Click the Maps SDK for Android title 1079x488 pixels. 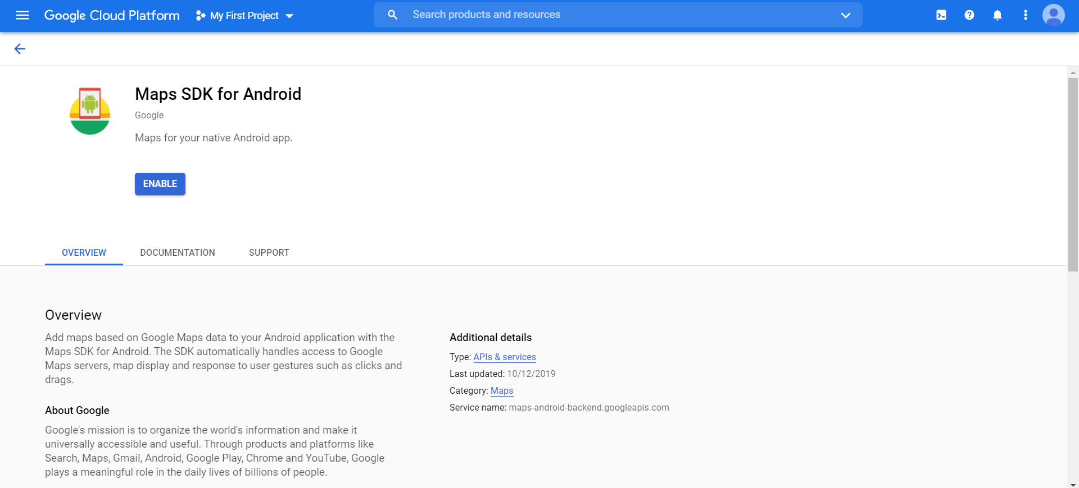218,94
